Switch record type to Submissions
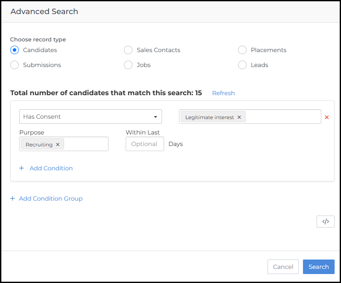 [x=15, y=65]
